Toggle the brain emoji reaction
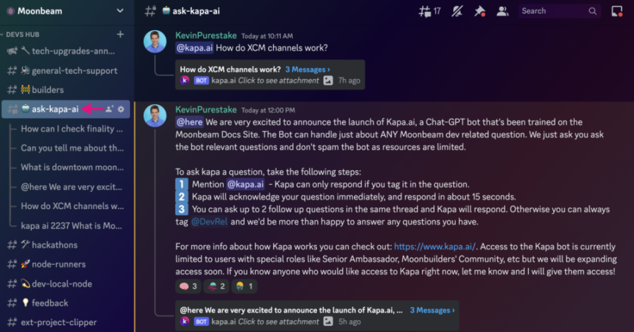This screenshot has height=332, width=634. (x=189, y=286)
